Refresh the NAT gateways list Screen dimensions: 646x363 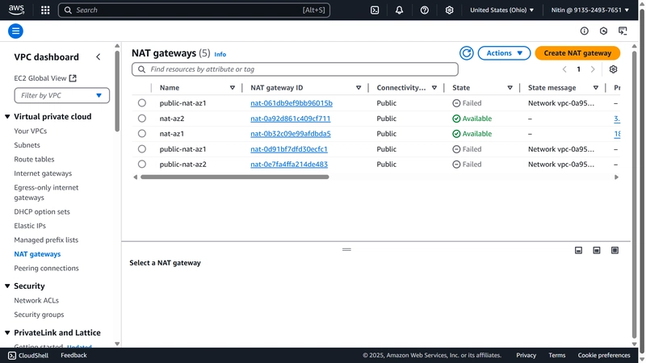tap(467, 53)
